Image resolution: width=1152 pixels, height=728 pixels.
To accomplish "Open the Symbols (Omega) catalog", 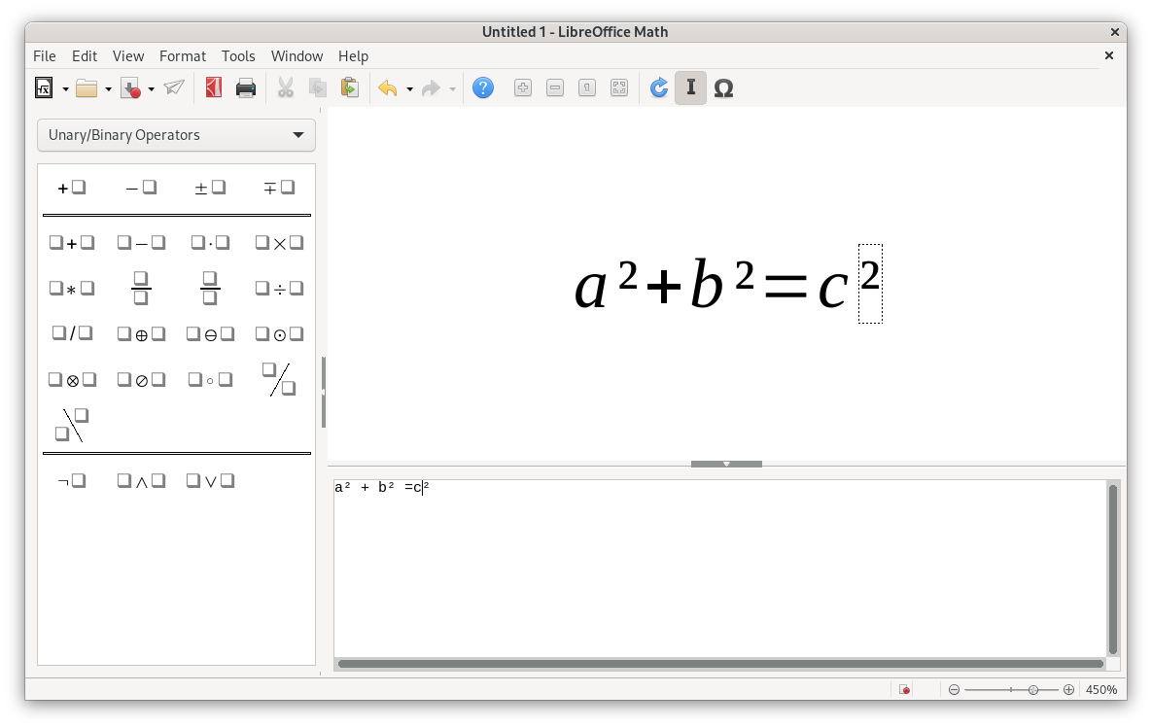I will [x=723, y=88].
